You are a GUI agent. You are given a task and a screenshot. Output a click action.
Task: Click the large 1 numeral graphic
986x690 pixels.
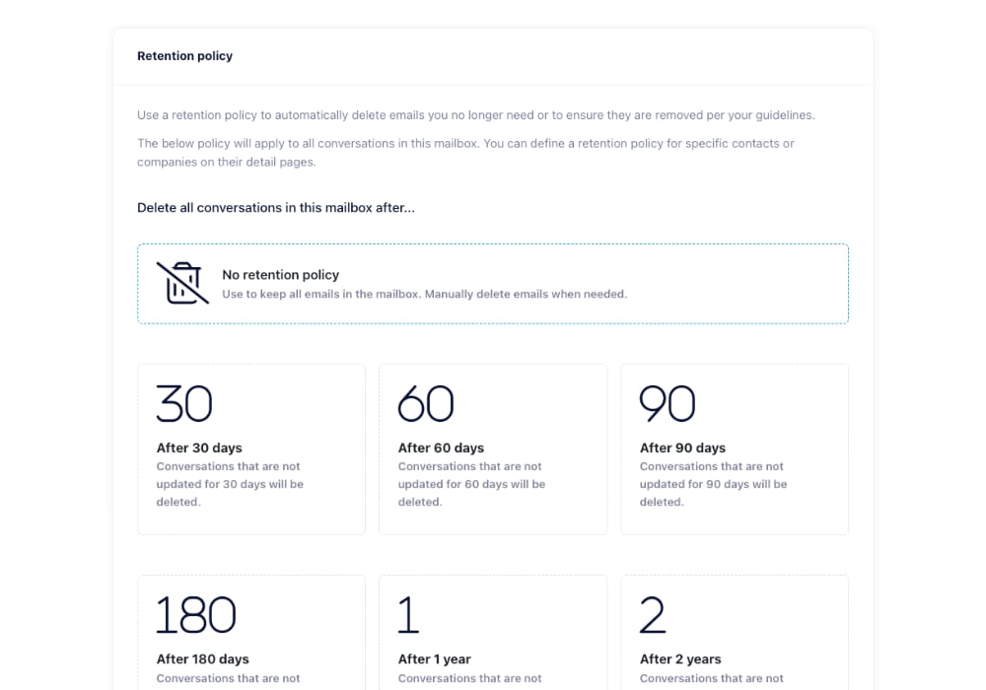coord(409,615)
